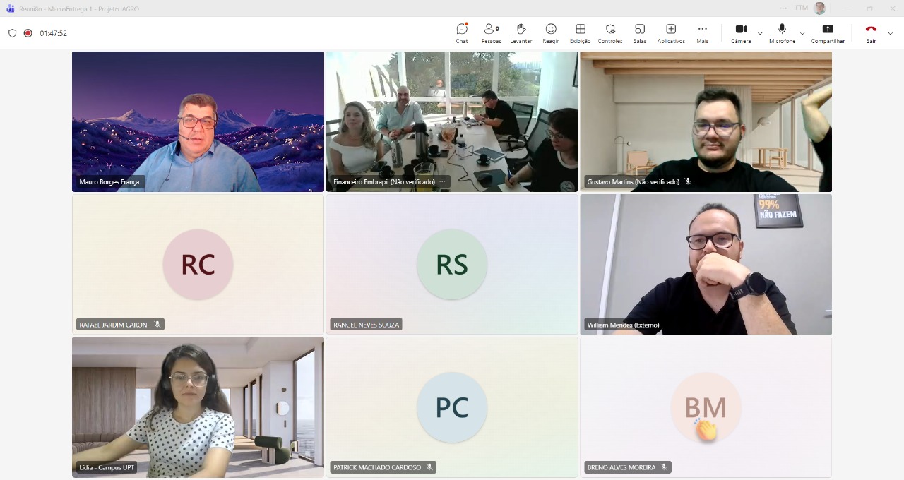Viewport: 904px width, 480px height.
Task: Open the title bar ellipsis menu
Action: pos(783,8)
